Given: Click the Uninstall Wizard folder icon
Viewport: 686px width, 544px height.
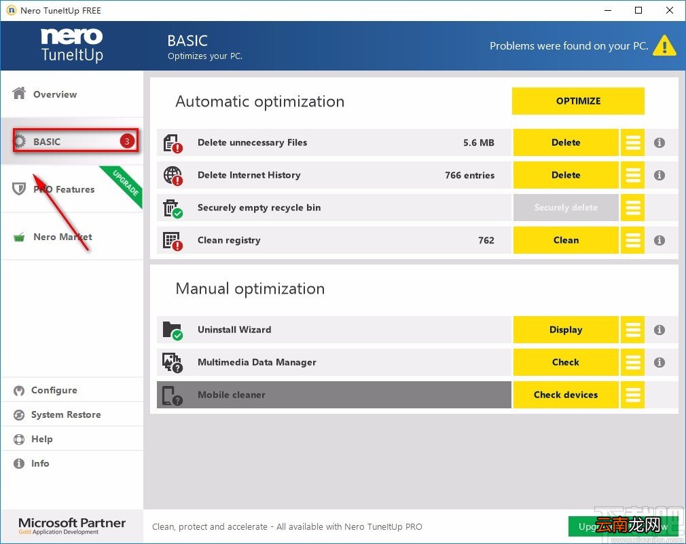Looking at the screenshot, I should pos(173,330).
